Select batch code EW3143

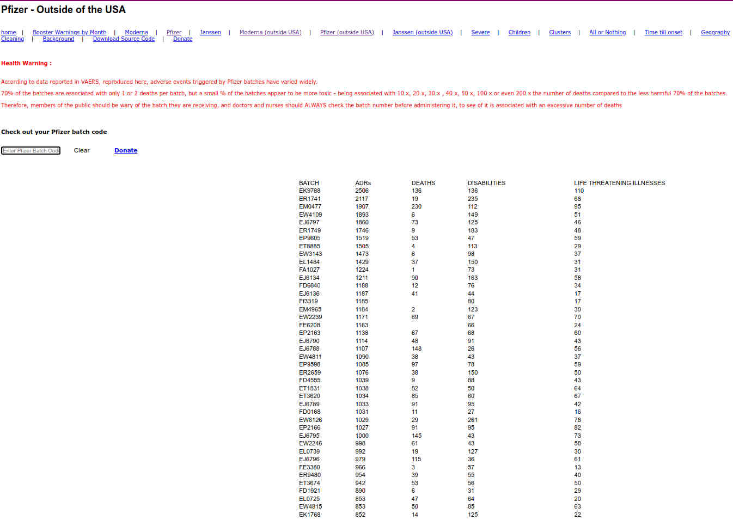coord(310,254)
